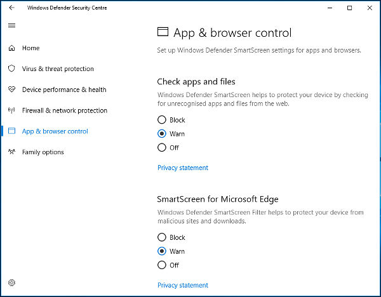Click the window icon beside the page heading
381x297 pixels.
click(x=163, y=32)
